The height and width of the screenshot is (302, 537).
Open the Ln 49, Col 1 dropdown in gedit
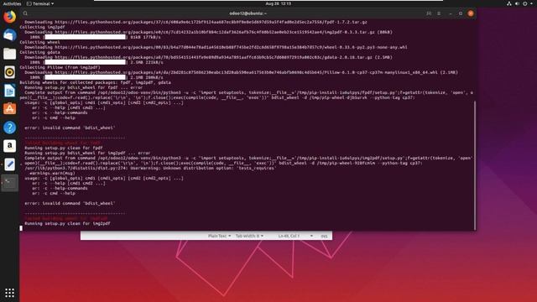295,236
